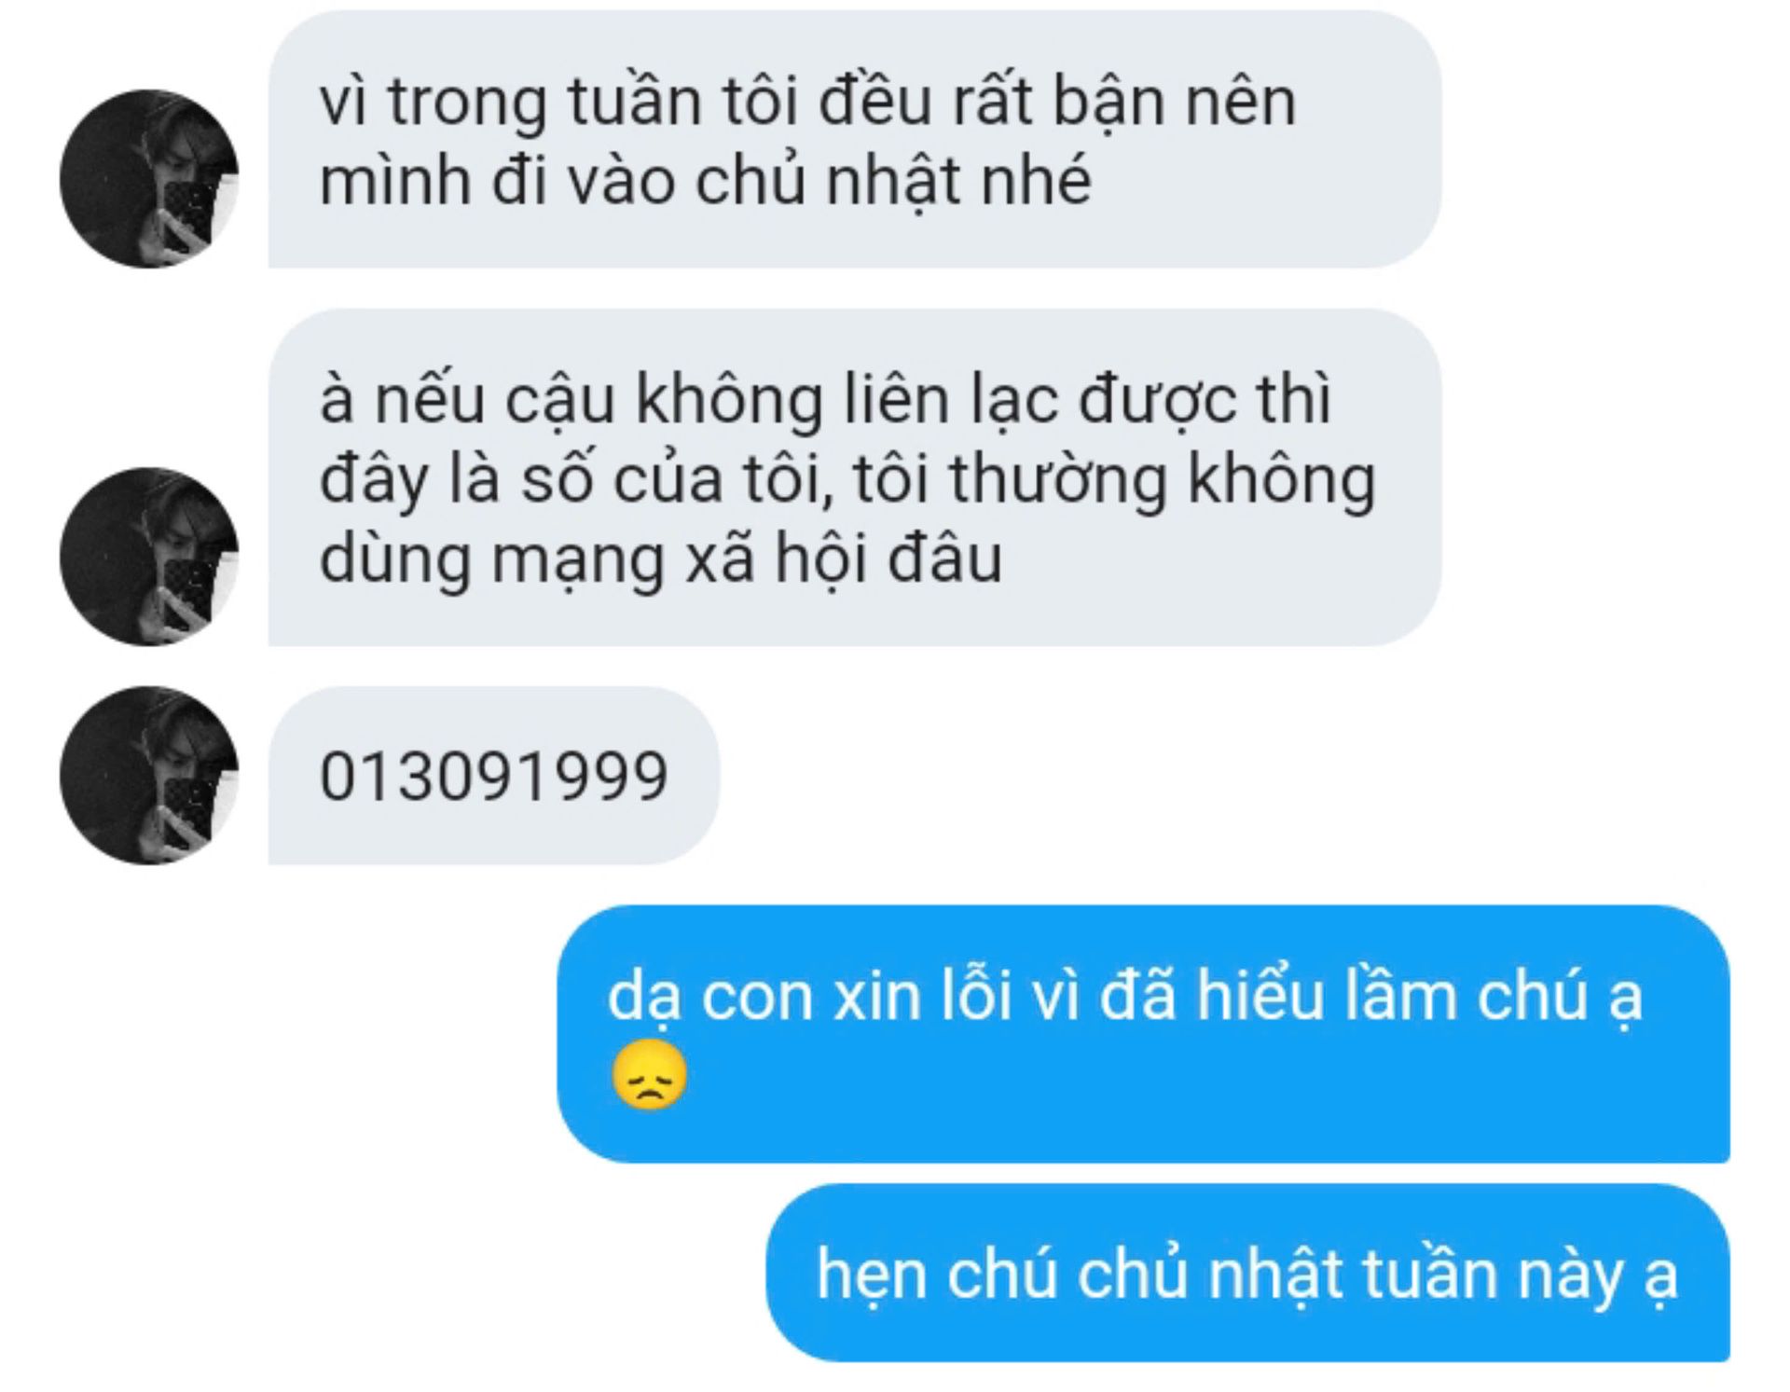1790x1392 pixels.
Task: Click the line 'dùng mạng xã hội đâu'
Action: click(x=661, y=559)
